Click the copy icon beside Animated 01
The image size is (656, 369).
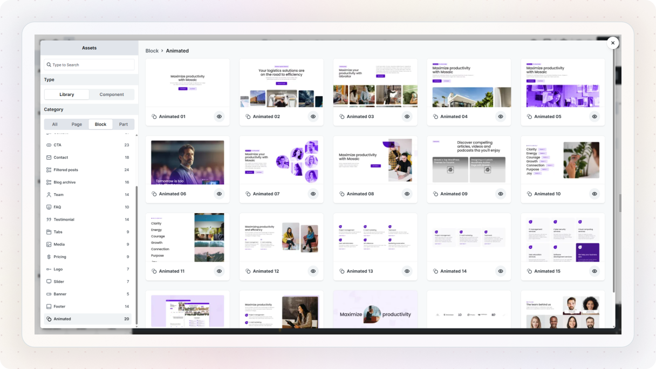[x=154, y=117]
